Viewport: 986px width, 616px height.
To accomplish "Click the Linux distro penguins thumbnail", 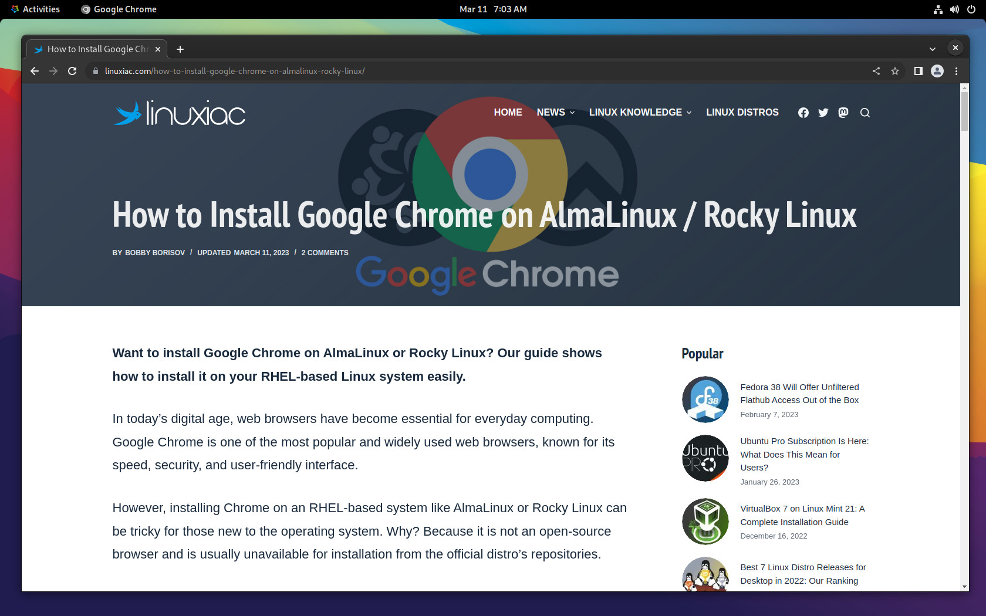I will tap(705, 574).
